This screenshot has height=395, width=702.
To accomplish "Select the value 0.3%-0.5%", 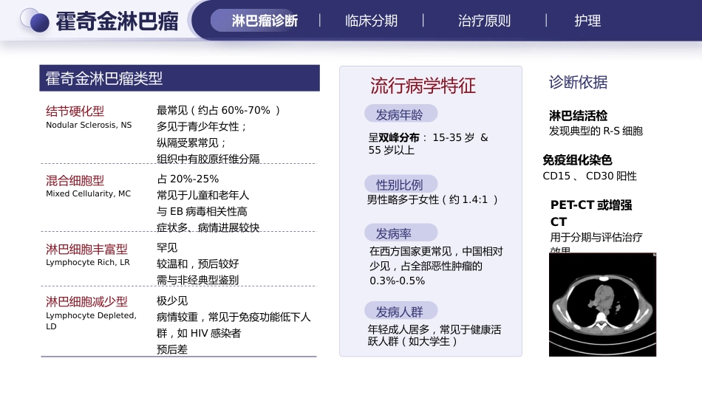I will click(x=397, y=281).
